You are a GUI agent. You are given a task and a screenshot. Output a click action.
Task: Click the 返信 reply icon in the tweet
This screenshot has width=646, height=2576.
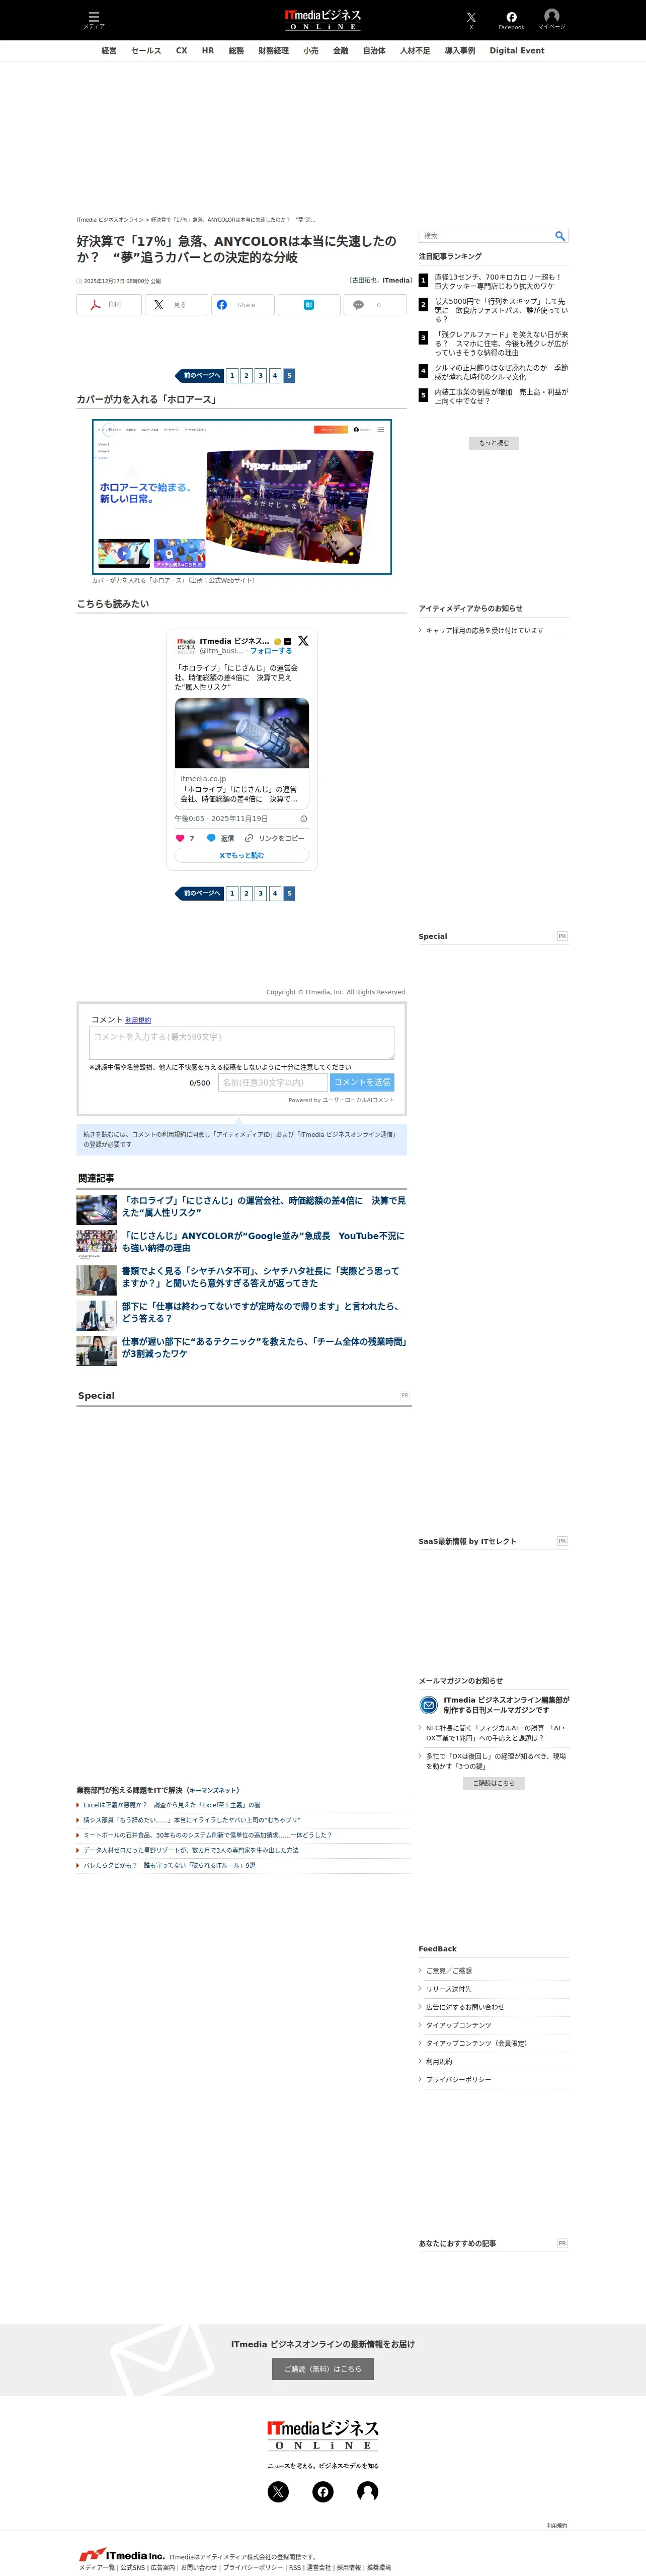point(220,838)
